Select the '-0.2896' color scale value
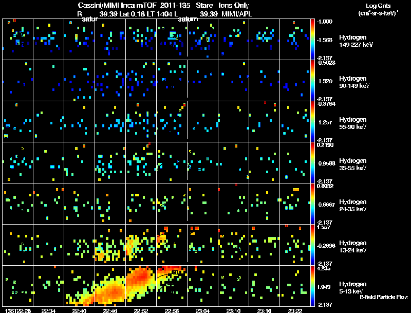The image size is (411, 313). click(x=326, y=246)
